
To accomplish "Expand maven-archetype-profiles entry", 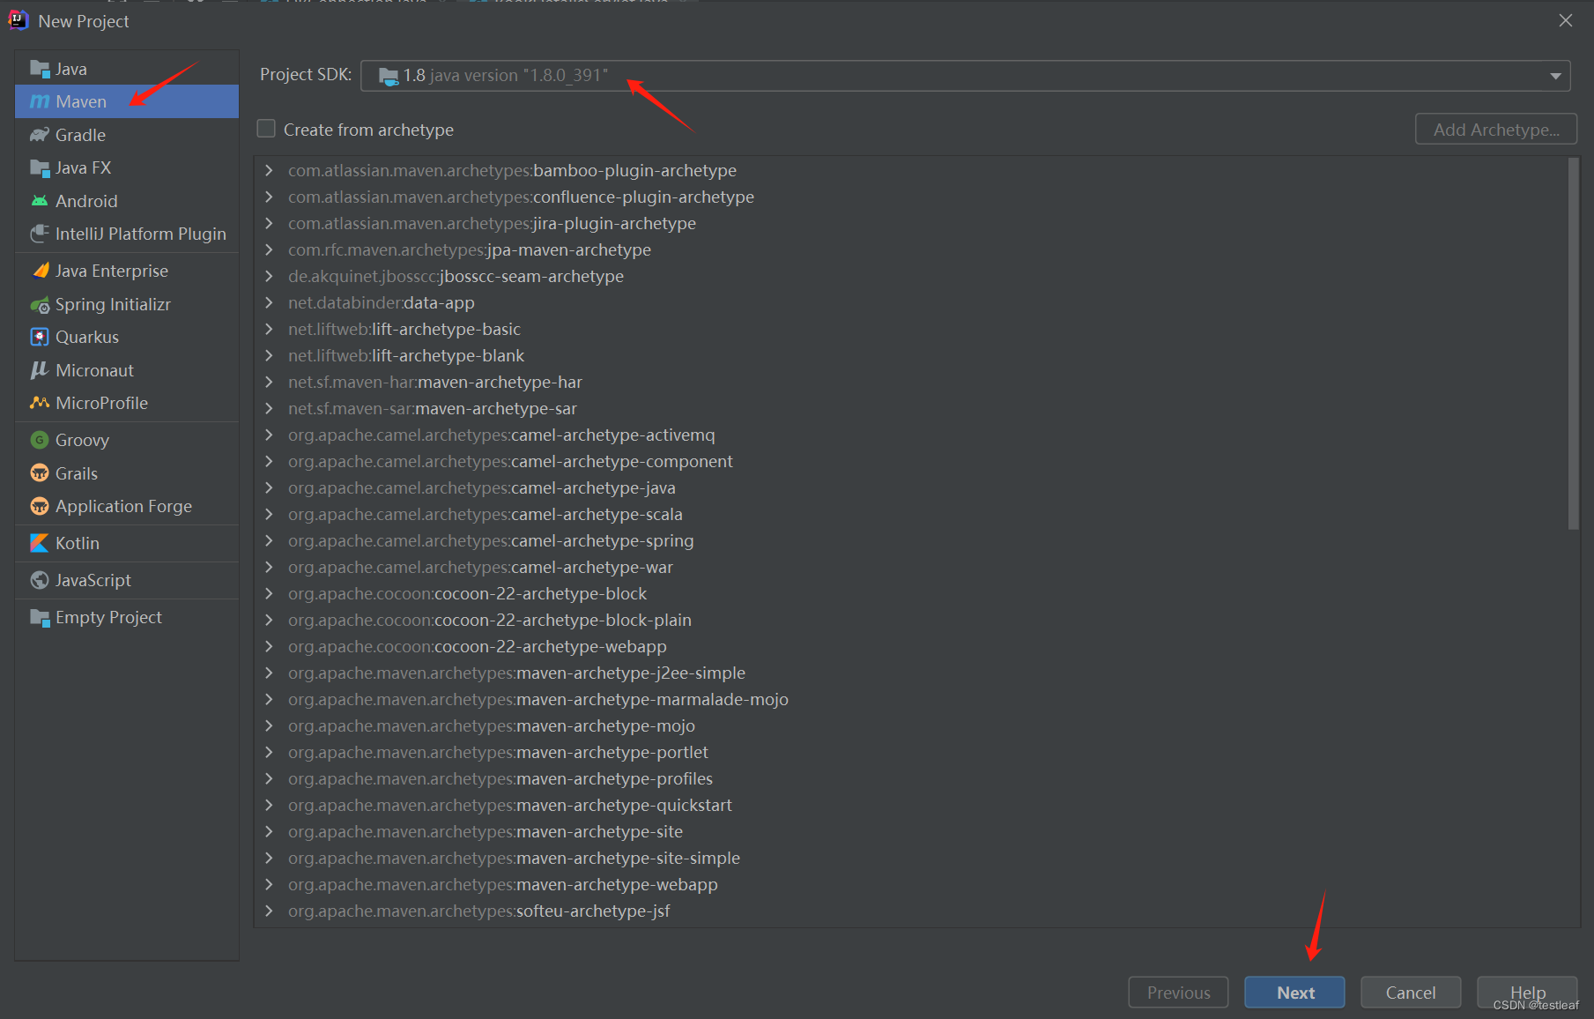I will 270,778.
